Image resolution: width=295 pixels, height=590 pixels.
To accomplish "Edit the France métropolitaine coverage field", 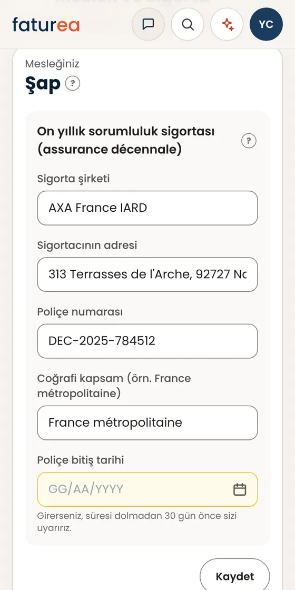I will (147, 423).
